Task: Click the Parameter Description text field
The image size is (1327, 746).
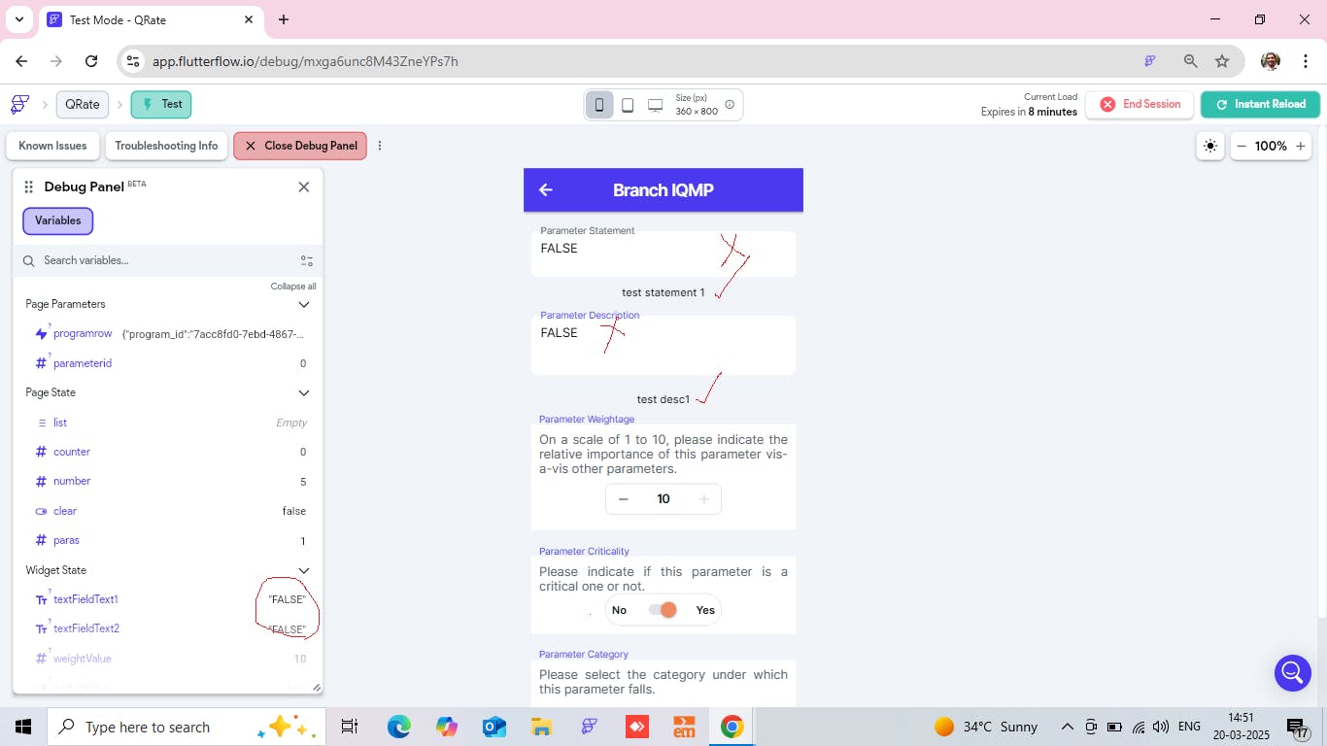Action: [x=663, y=345]
